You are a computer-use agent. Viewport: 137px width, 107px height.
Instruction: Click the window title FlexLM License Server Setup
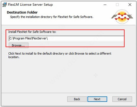pos(30,5)
